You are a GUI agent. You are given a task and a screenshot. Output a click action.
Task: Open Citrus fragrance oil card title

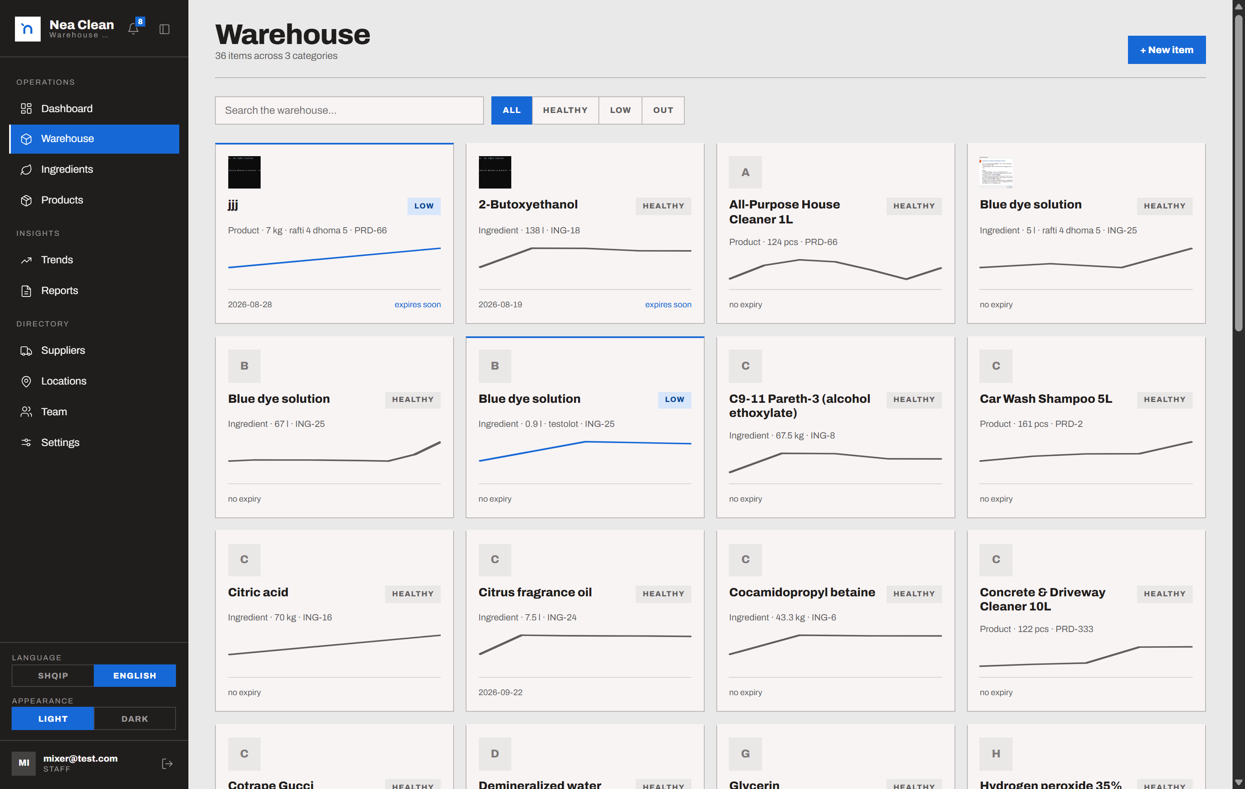(535, 593)
